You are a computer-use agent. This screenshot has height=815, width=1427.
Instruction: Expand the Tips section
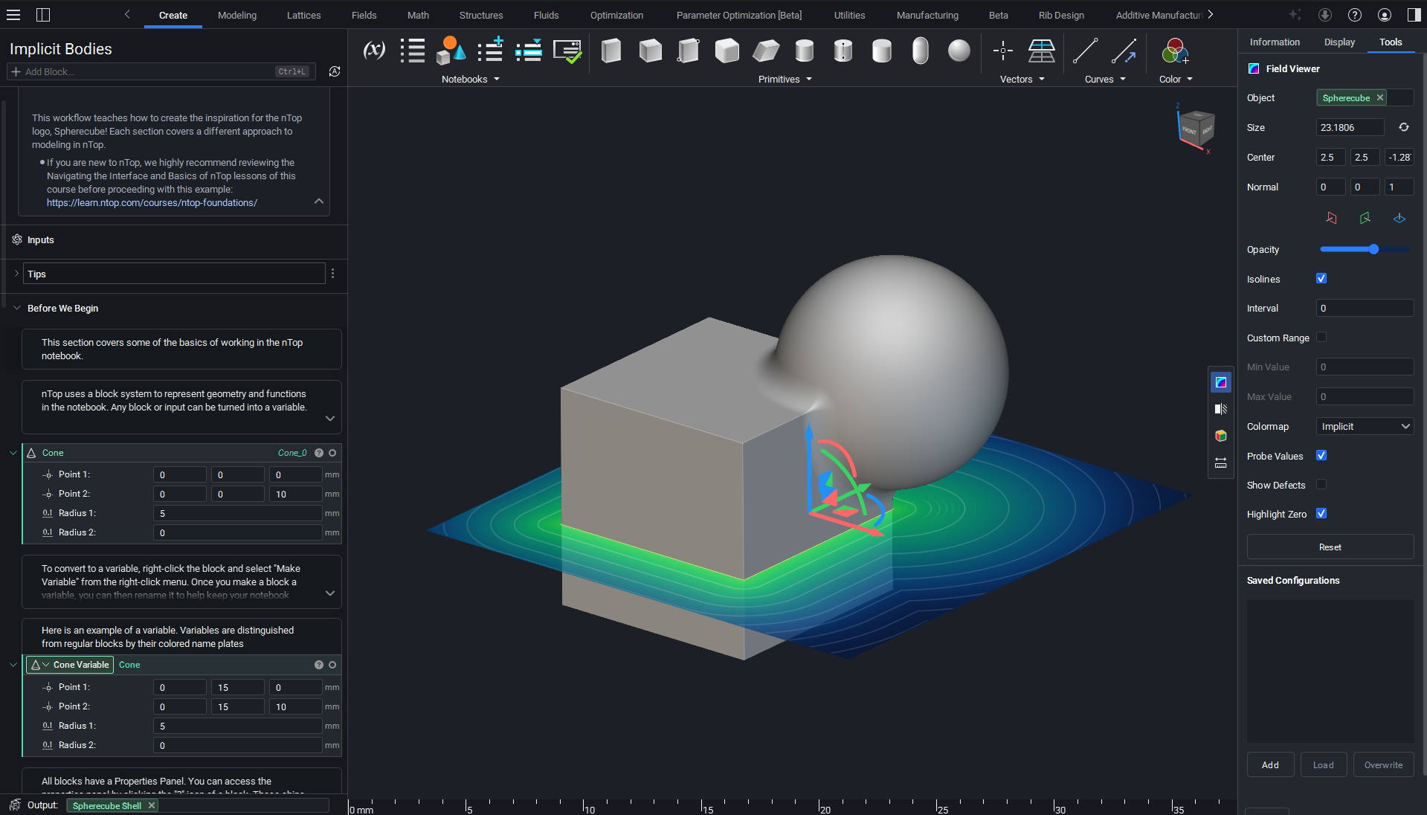click(x=16, y=274)
